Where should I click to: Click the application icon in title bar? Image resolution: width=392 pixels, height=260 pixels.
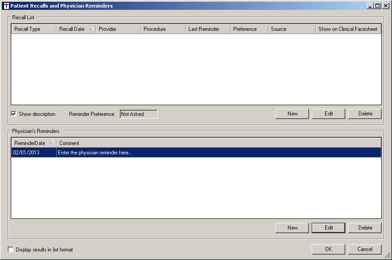6,6
